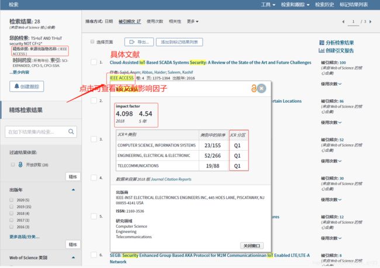380x268 pixels.
Task: Check publication year 2019 filter
Action: coord(11,207)
